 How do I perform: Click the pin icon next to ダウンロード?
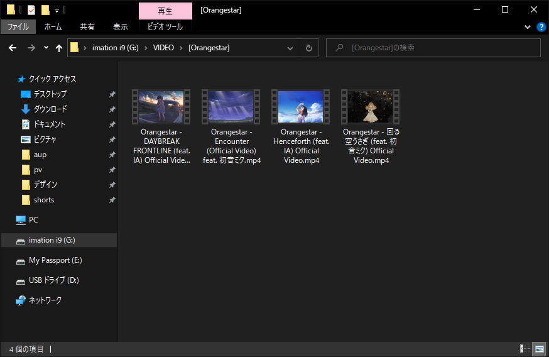pyautogui.click(x=112, y=109)
